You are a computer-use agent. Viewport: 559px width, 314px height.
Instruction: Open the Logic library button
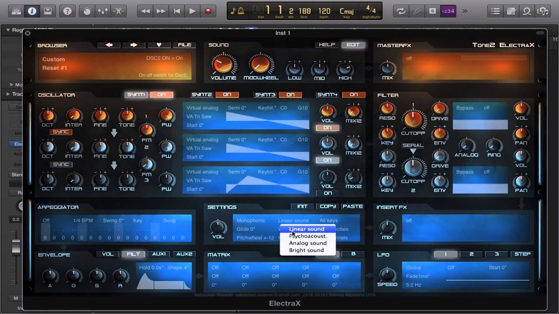(x=17, y=11)
